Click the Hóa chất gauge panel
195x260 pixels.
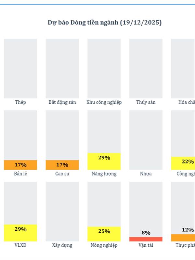(x=183, y=69)
